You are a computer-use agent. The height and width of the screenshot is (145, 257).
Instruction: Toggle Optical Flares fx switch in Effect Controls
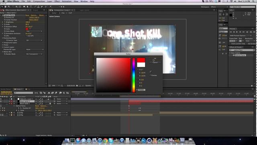click(3, 15)
